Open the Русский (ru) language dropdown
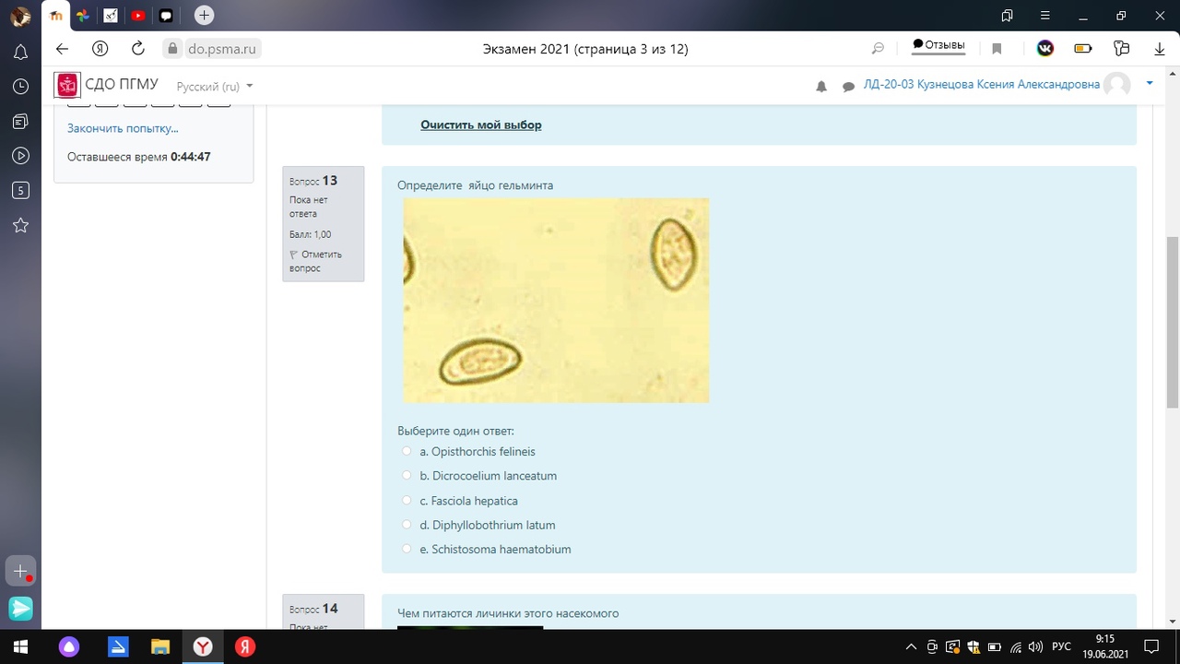The width and height of the screenshot is (1180, 664). click(x=215, y=86)
